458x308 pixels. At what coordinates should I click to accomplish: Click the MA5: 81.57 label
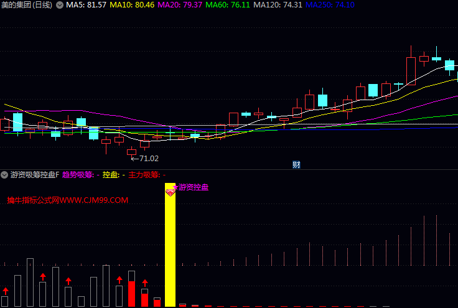point(86,5)
